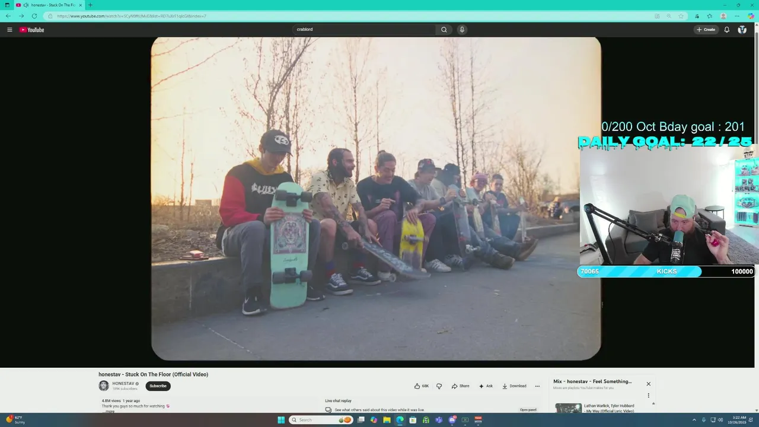Image resolution: width=759 pixels, height=427 pixels.
Task: Open Microsoft Edge on taskbar
Action: (400, 420)
